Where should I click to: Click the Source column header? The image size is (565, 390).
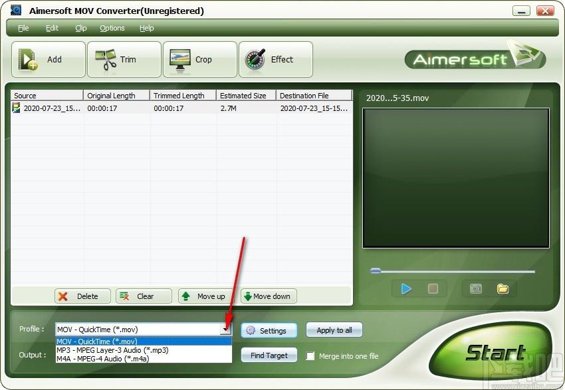47,96
